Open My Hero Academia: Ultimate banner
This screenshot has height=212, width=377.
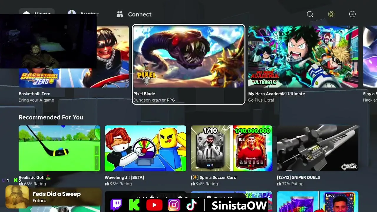(x=303, y=57)
